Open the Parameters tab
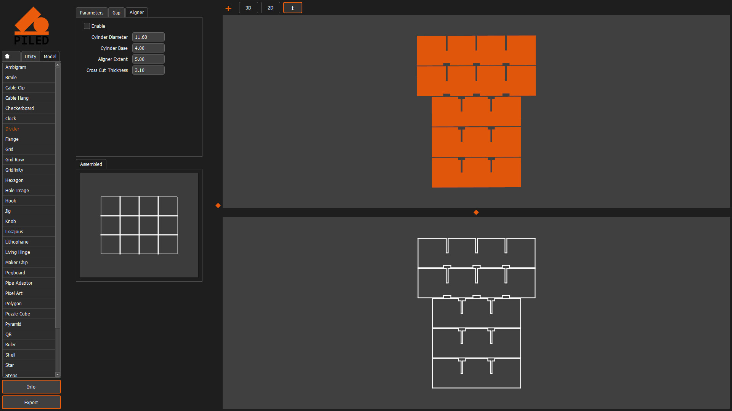The height and width of the screenshot is (411, 732). point(91,13)
